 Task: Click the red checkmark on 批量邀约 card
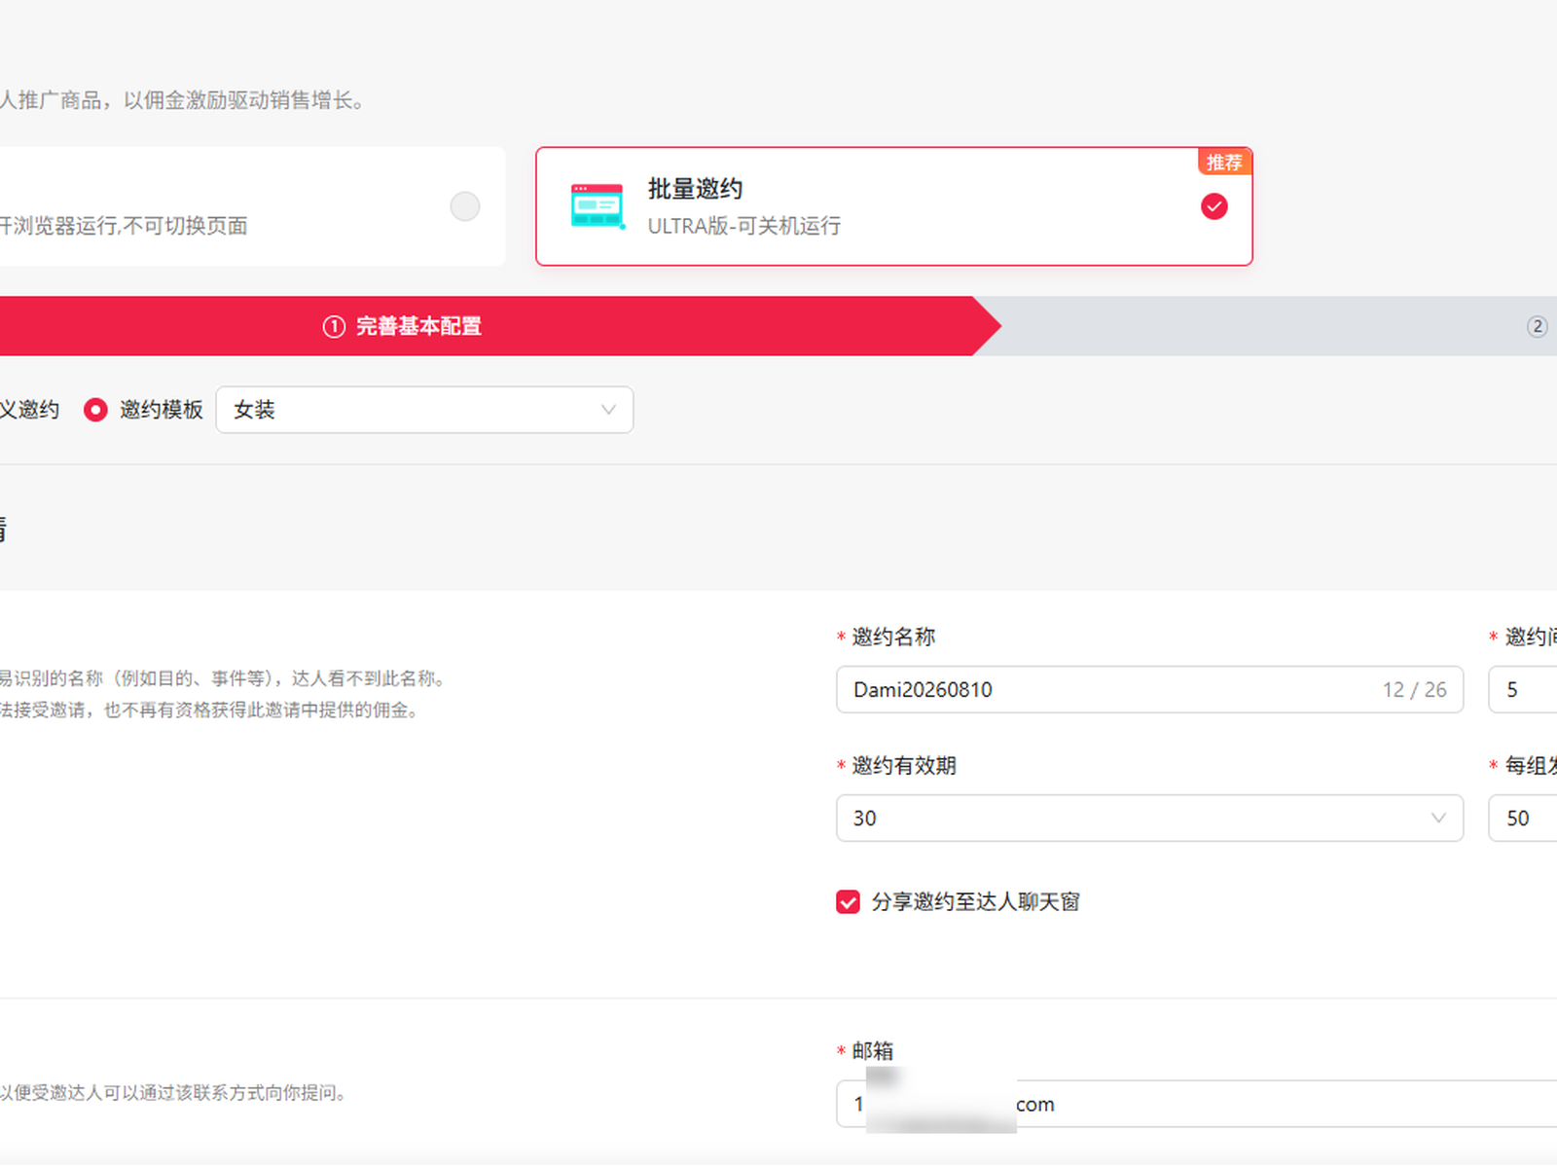pos(1213,206)
